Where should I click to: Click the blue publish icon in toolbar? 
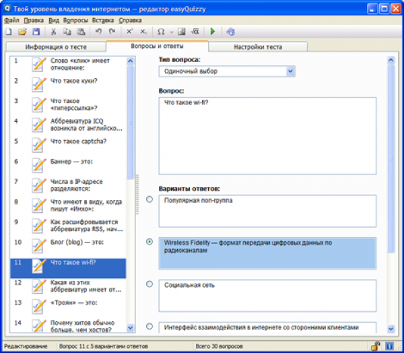click(x=230, y=32)
